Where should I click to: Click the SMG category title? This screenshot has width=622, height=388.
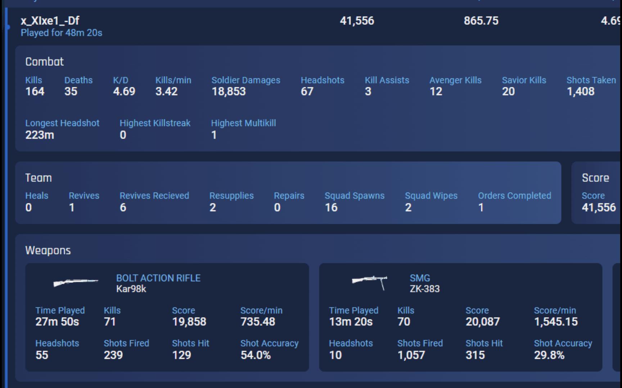(420, 278)
